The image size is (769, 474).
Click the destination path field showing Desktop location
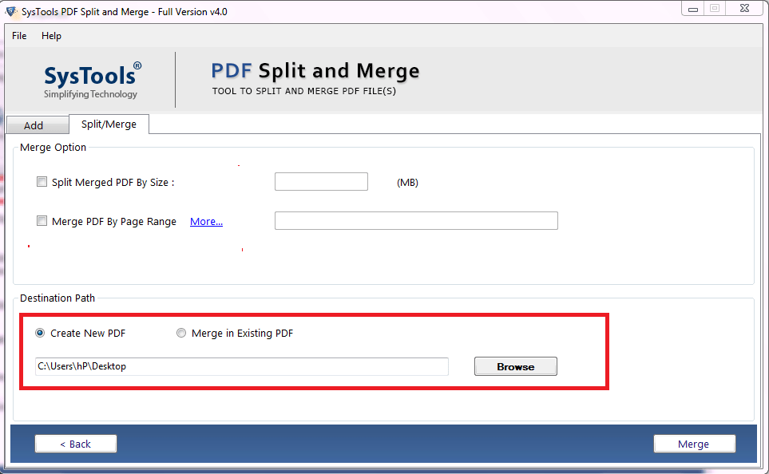coord(241,366)
